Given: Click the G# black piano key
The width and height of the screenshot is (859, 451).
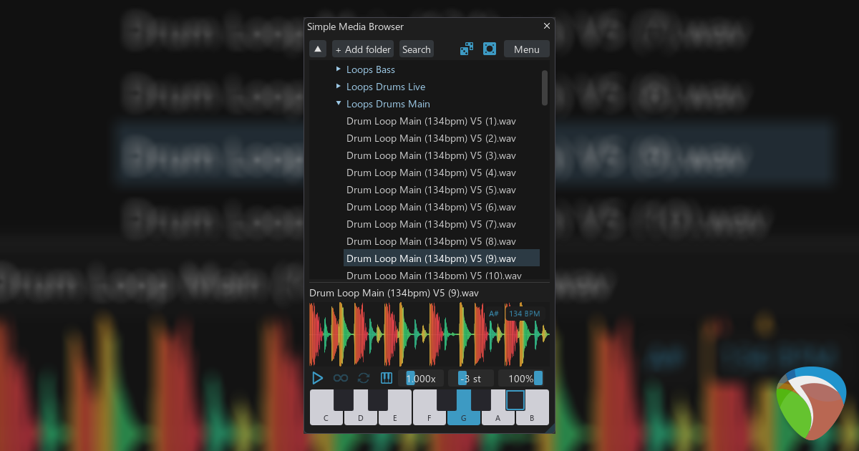Looking at the screenshot, I should pos(481,399).
